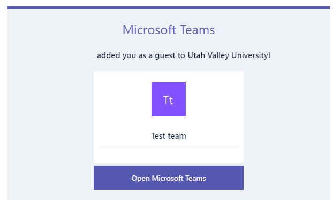Image resolution: width=333 pixels, height=200 pixels.
Task: Click the white team card's empty area below the divider
Action: tap(169, 155)
